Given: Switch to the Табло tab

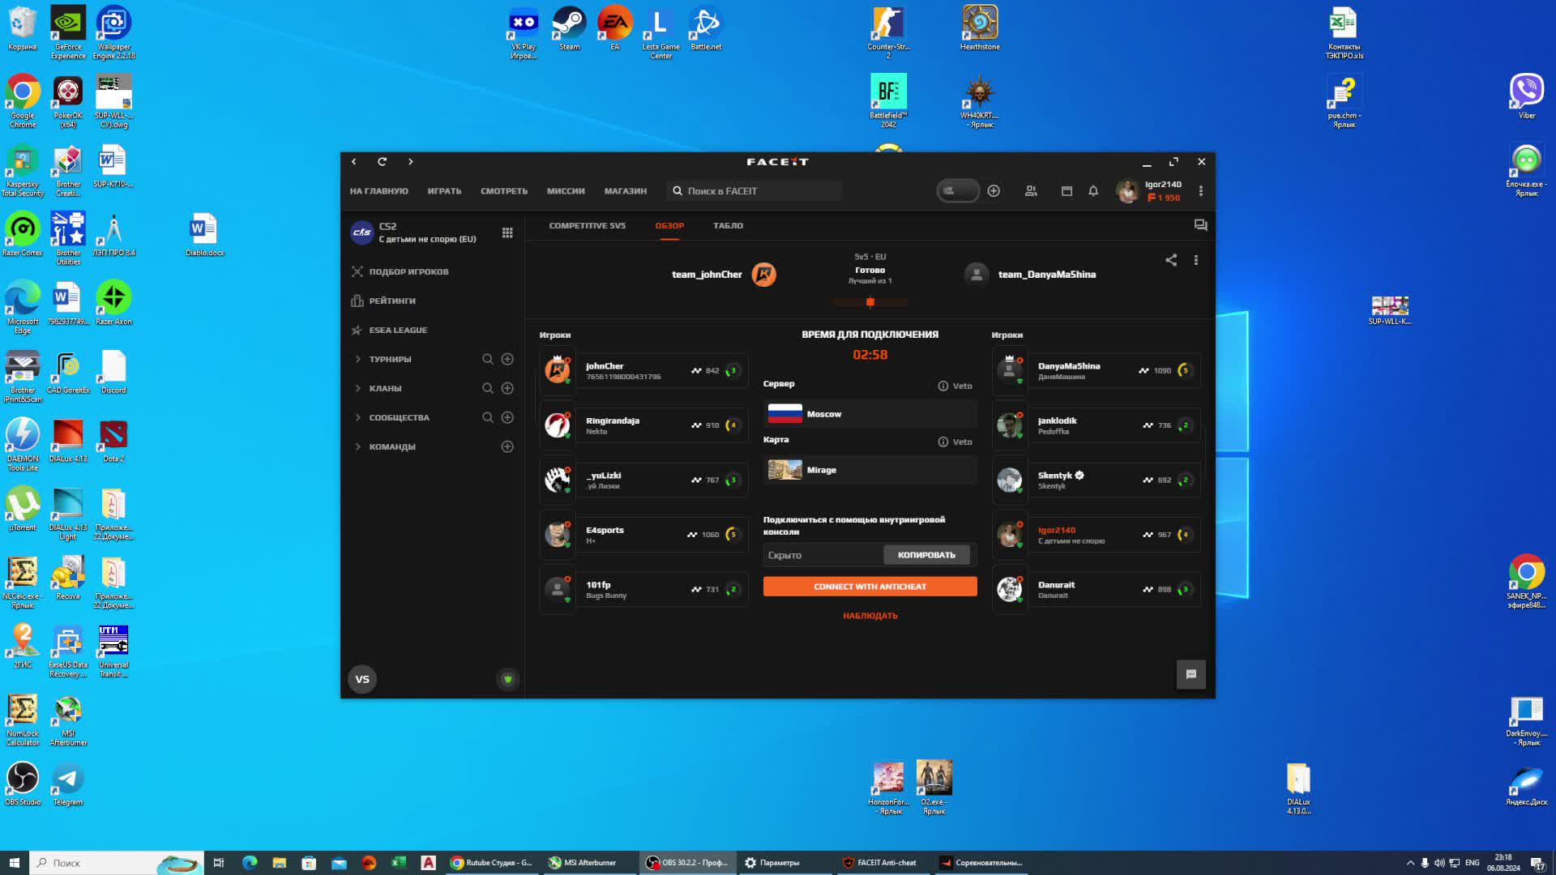Looking at the screenshot, I should pyautogui.click(x=728, y=226).
